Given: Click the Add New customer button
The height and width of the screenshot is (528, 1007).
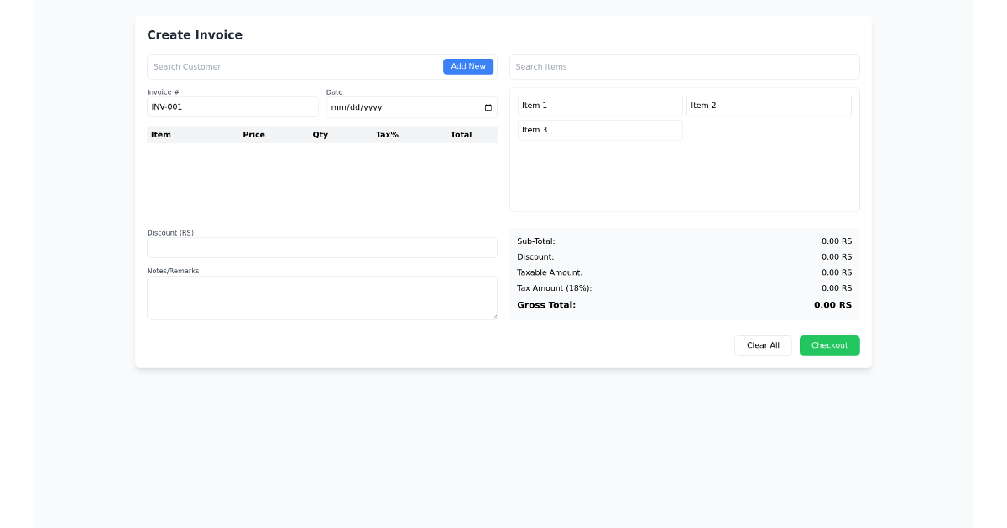Looking at the screenshot, I should 467,66.
